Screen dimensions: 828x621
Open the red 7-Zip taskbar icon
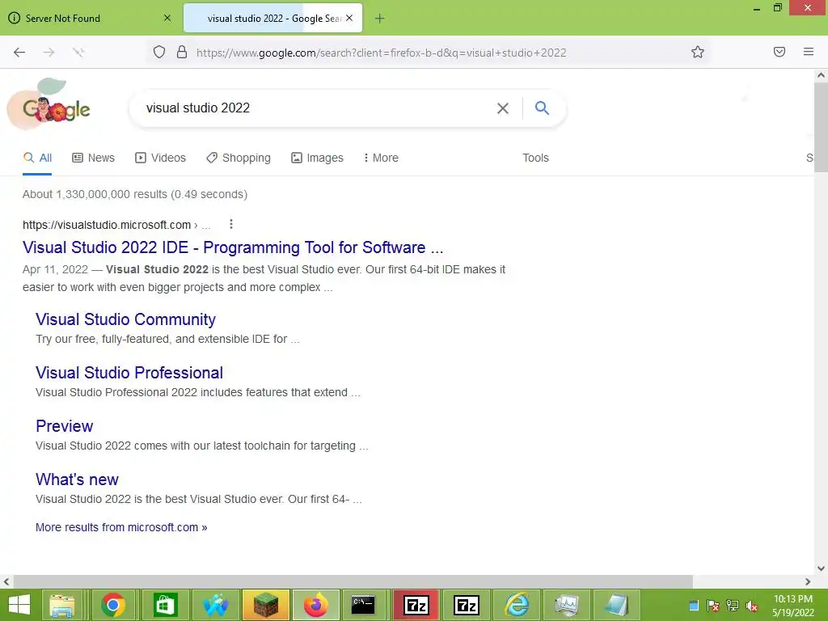click(416, 605)
